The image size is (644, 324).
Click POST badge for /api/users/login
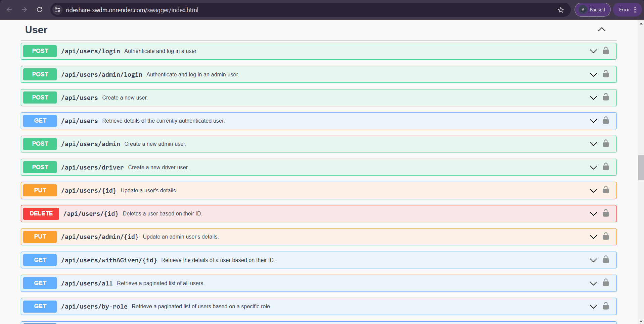40,51
